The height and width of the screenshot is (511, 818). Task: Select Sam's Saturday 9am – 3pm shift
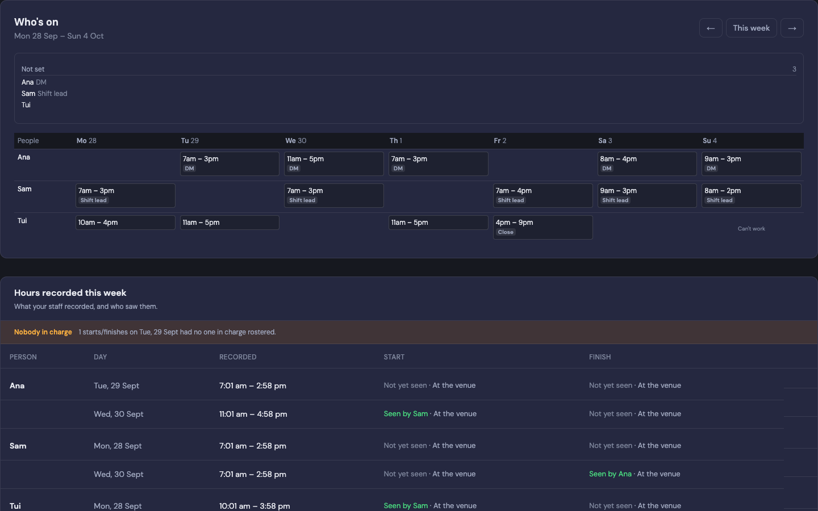[647, 195]
